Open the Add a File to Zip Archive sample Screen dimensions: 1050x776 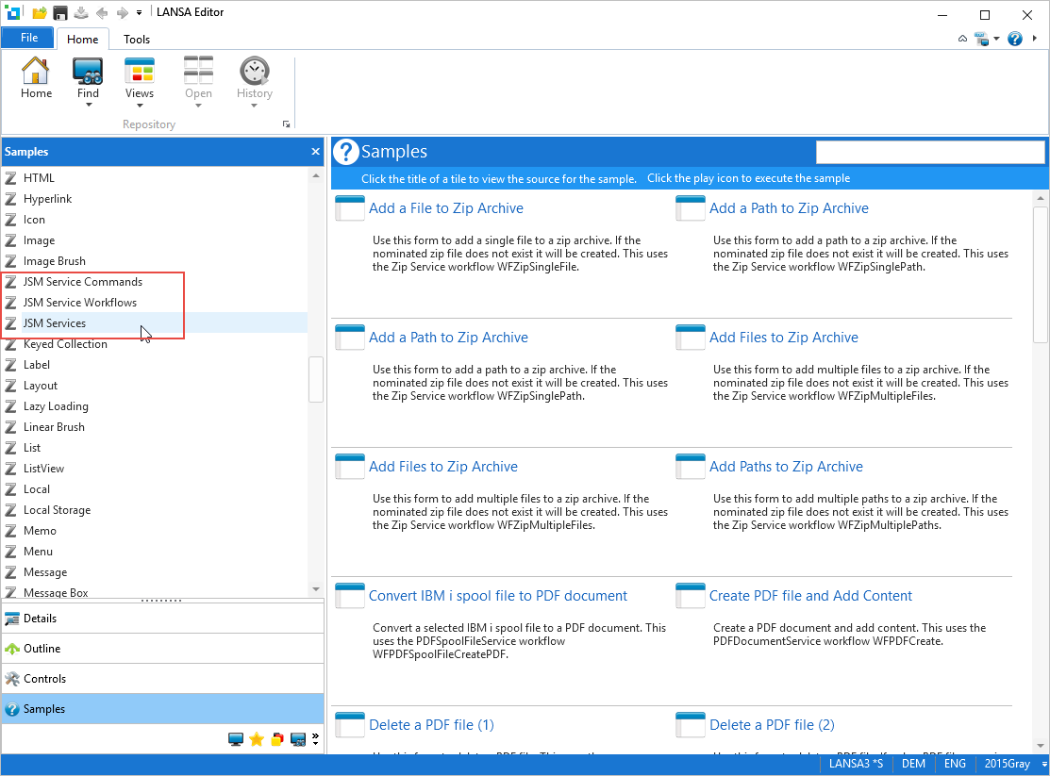pyautogui.click(x=446, y=208)
